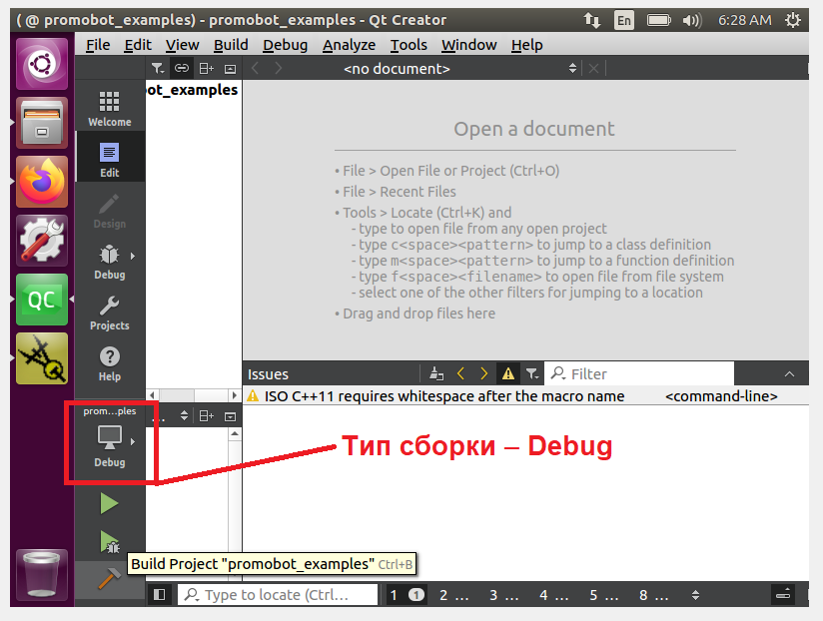Toggle the left sidebar visibility

click(x=159, y=595)
